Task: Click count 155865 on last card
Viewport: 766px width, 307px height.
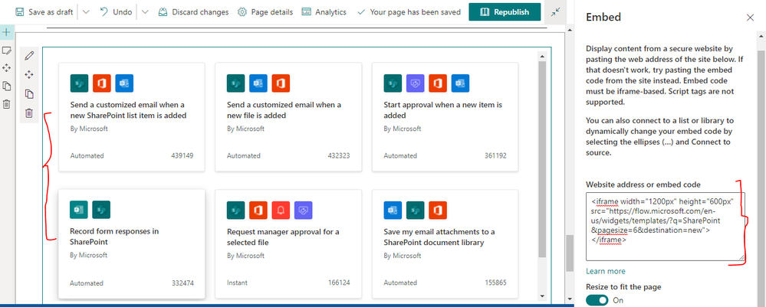Action: pos(496,283)
